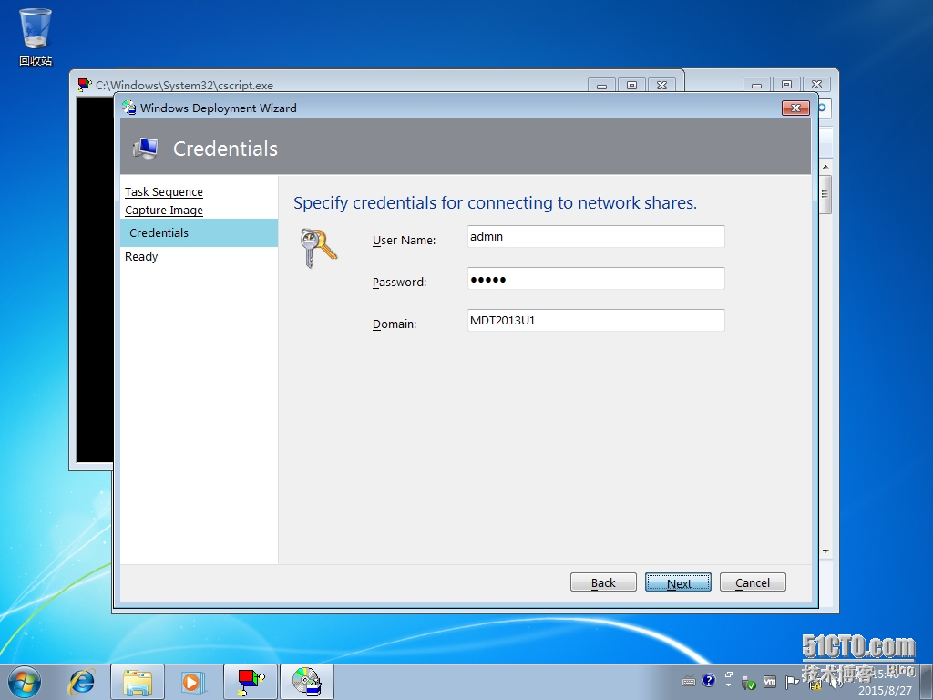Minimize the rear background window
Viewport: 933px width, 700px height.
757,85
